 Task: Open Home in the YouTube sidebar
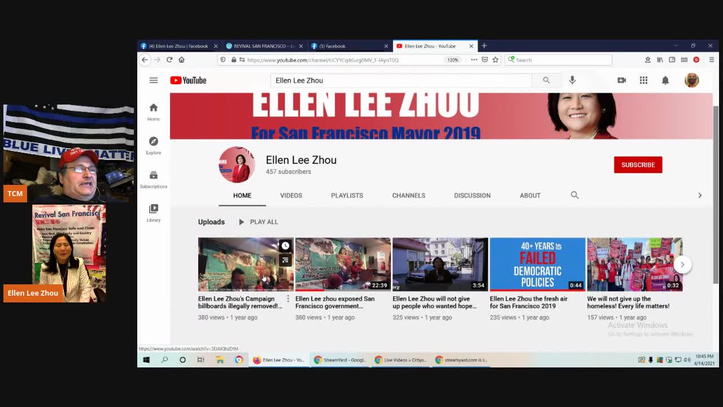point(154,112)
